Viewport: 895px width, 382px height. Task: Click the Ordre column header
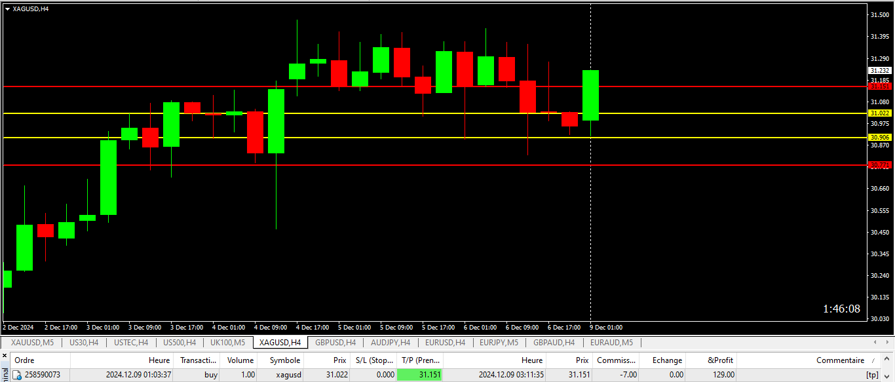24,360
